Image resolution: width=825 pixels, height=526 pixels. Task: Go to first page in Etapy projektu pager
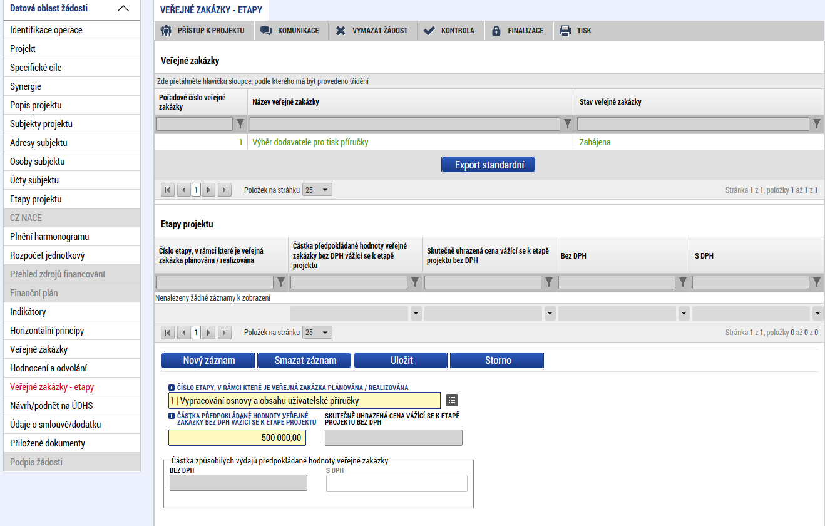point(168,333)
